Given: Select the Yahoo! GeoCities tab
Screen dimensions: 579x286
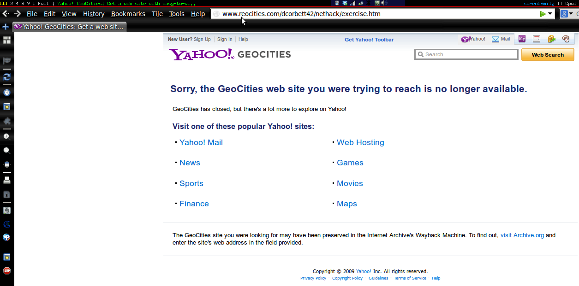Looking at the screenshot, I should point(69,27).
